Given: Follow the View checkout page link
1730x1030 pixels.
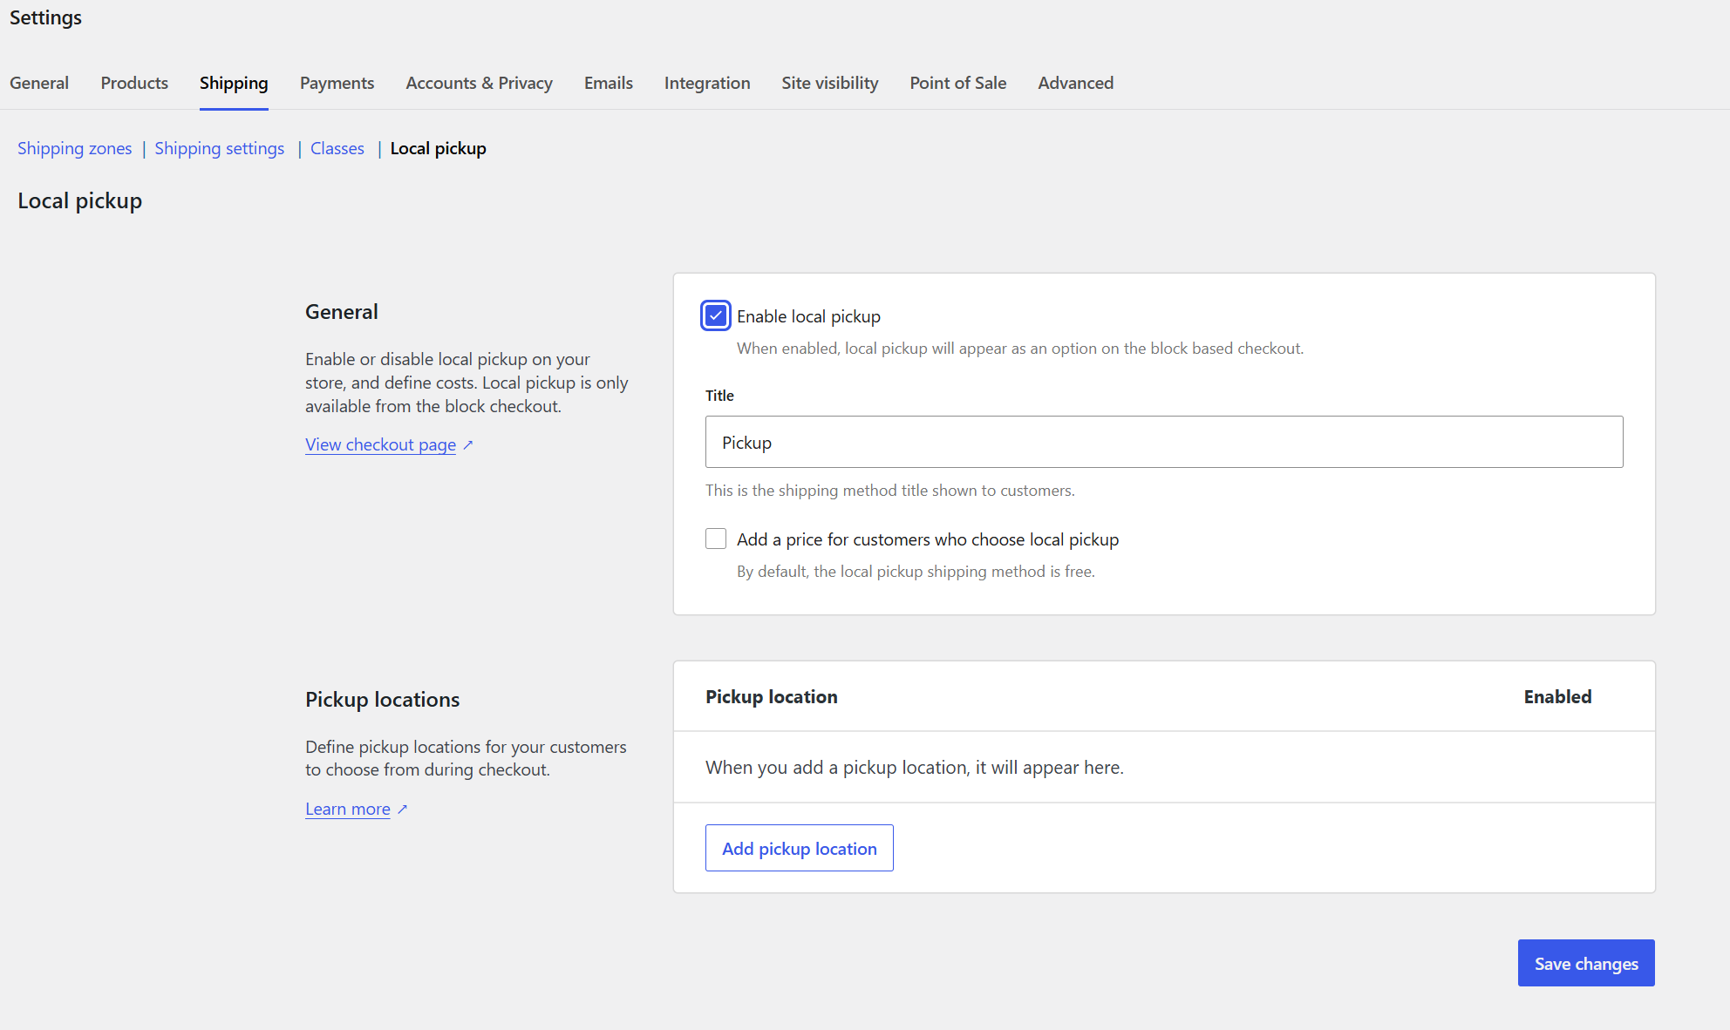Looking at the screenshot, I should (380, 444).
